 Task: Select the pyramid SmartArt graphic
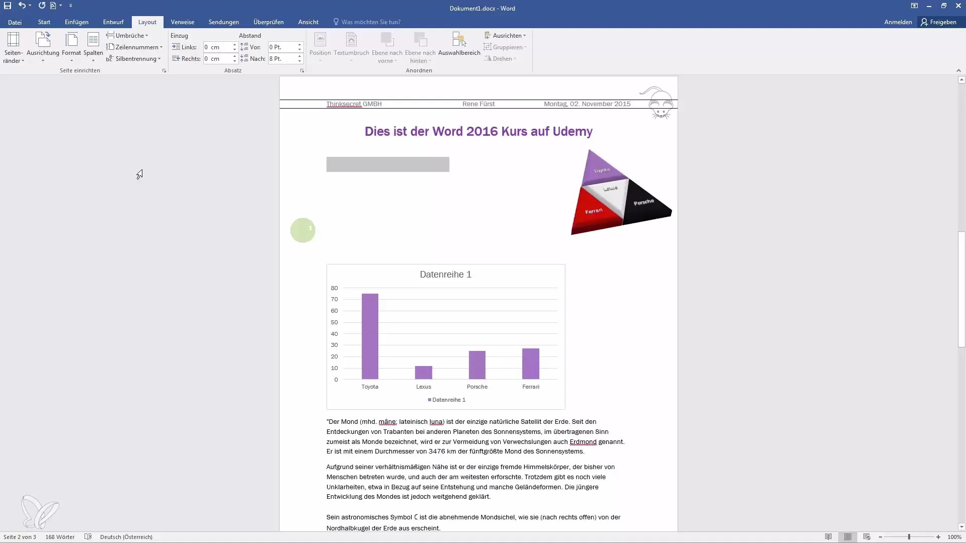pos(621,192)
